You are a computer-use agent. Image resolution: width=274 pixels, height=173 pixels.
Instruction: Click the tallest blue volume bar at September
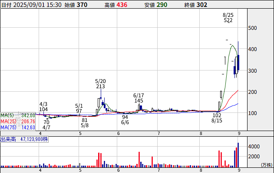click(238, 155)
